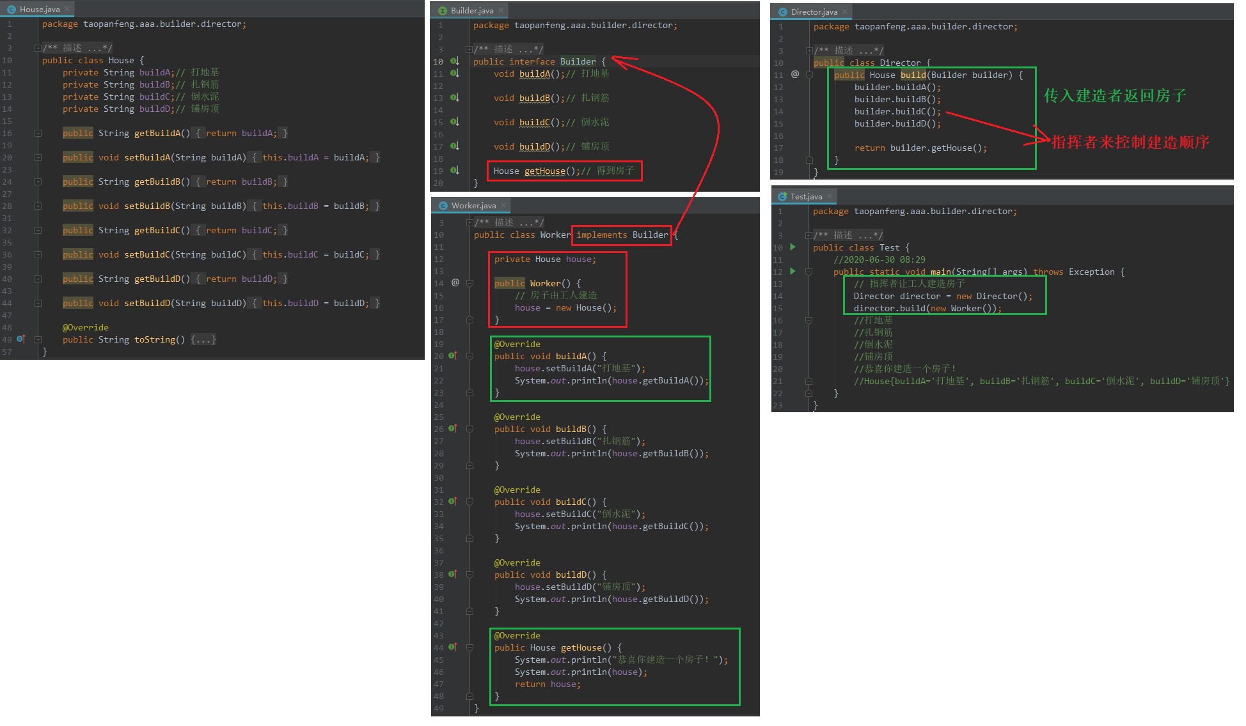1246x726 pixels.
Task: Expand folded setBuildD method in House.java
Action: coord(38,303)
